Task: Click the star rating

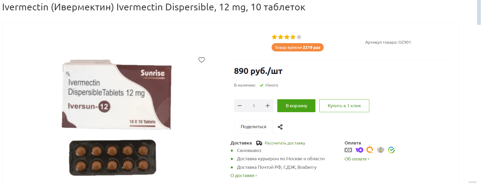Action: (287, 37)
